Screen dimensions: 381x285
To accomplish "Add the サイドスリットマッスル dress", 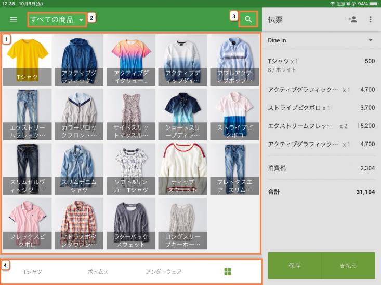I will click(131, 115).
